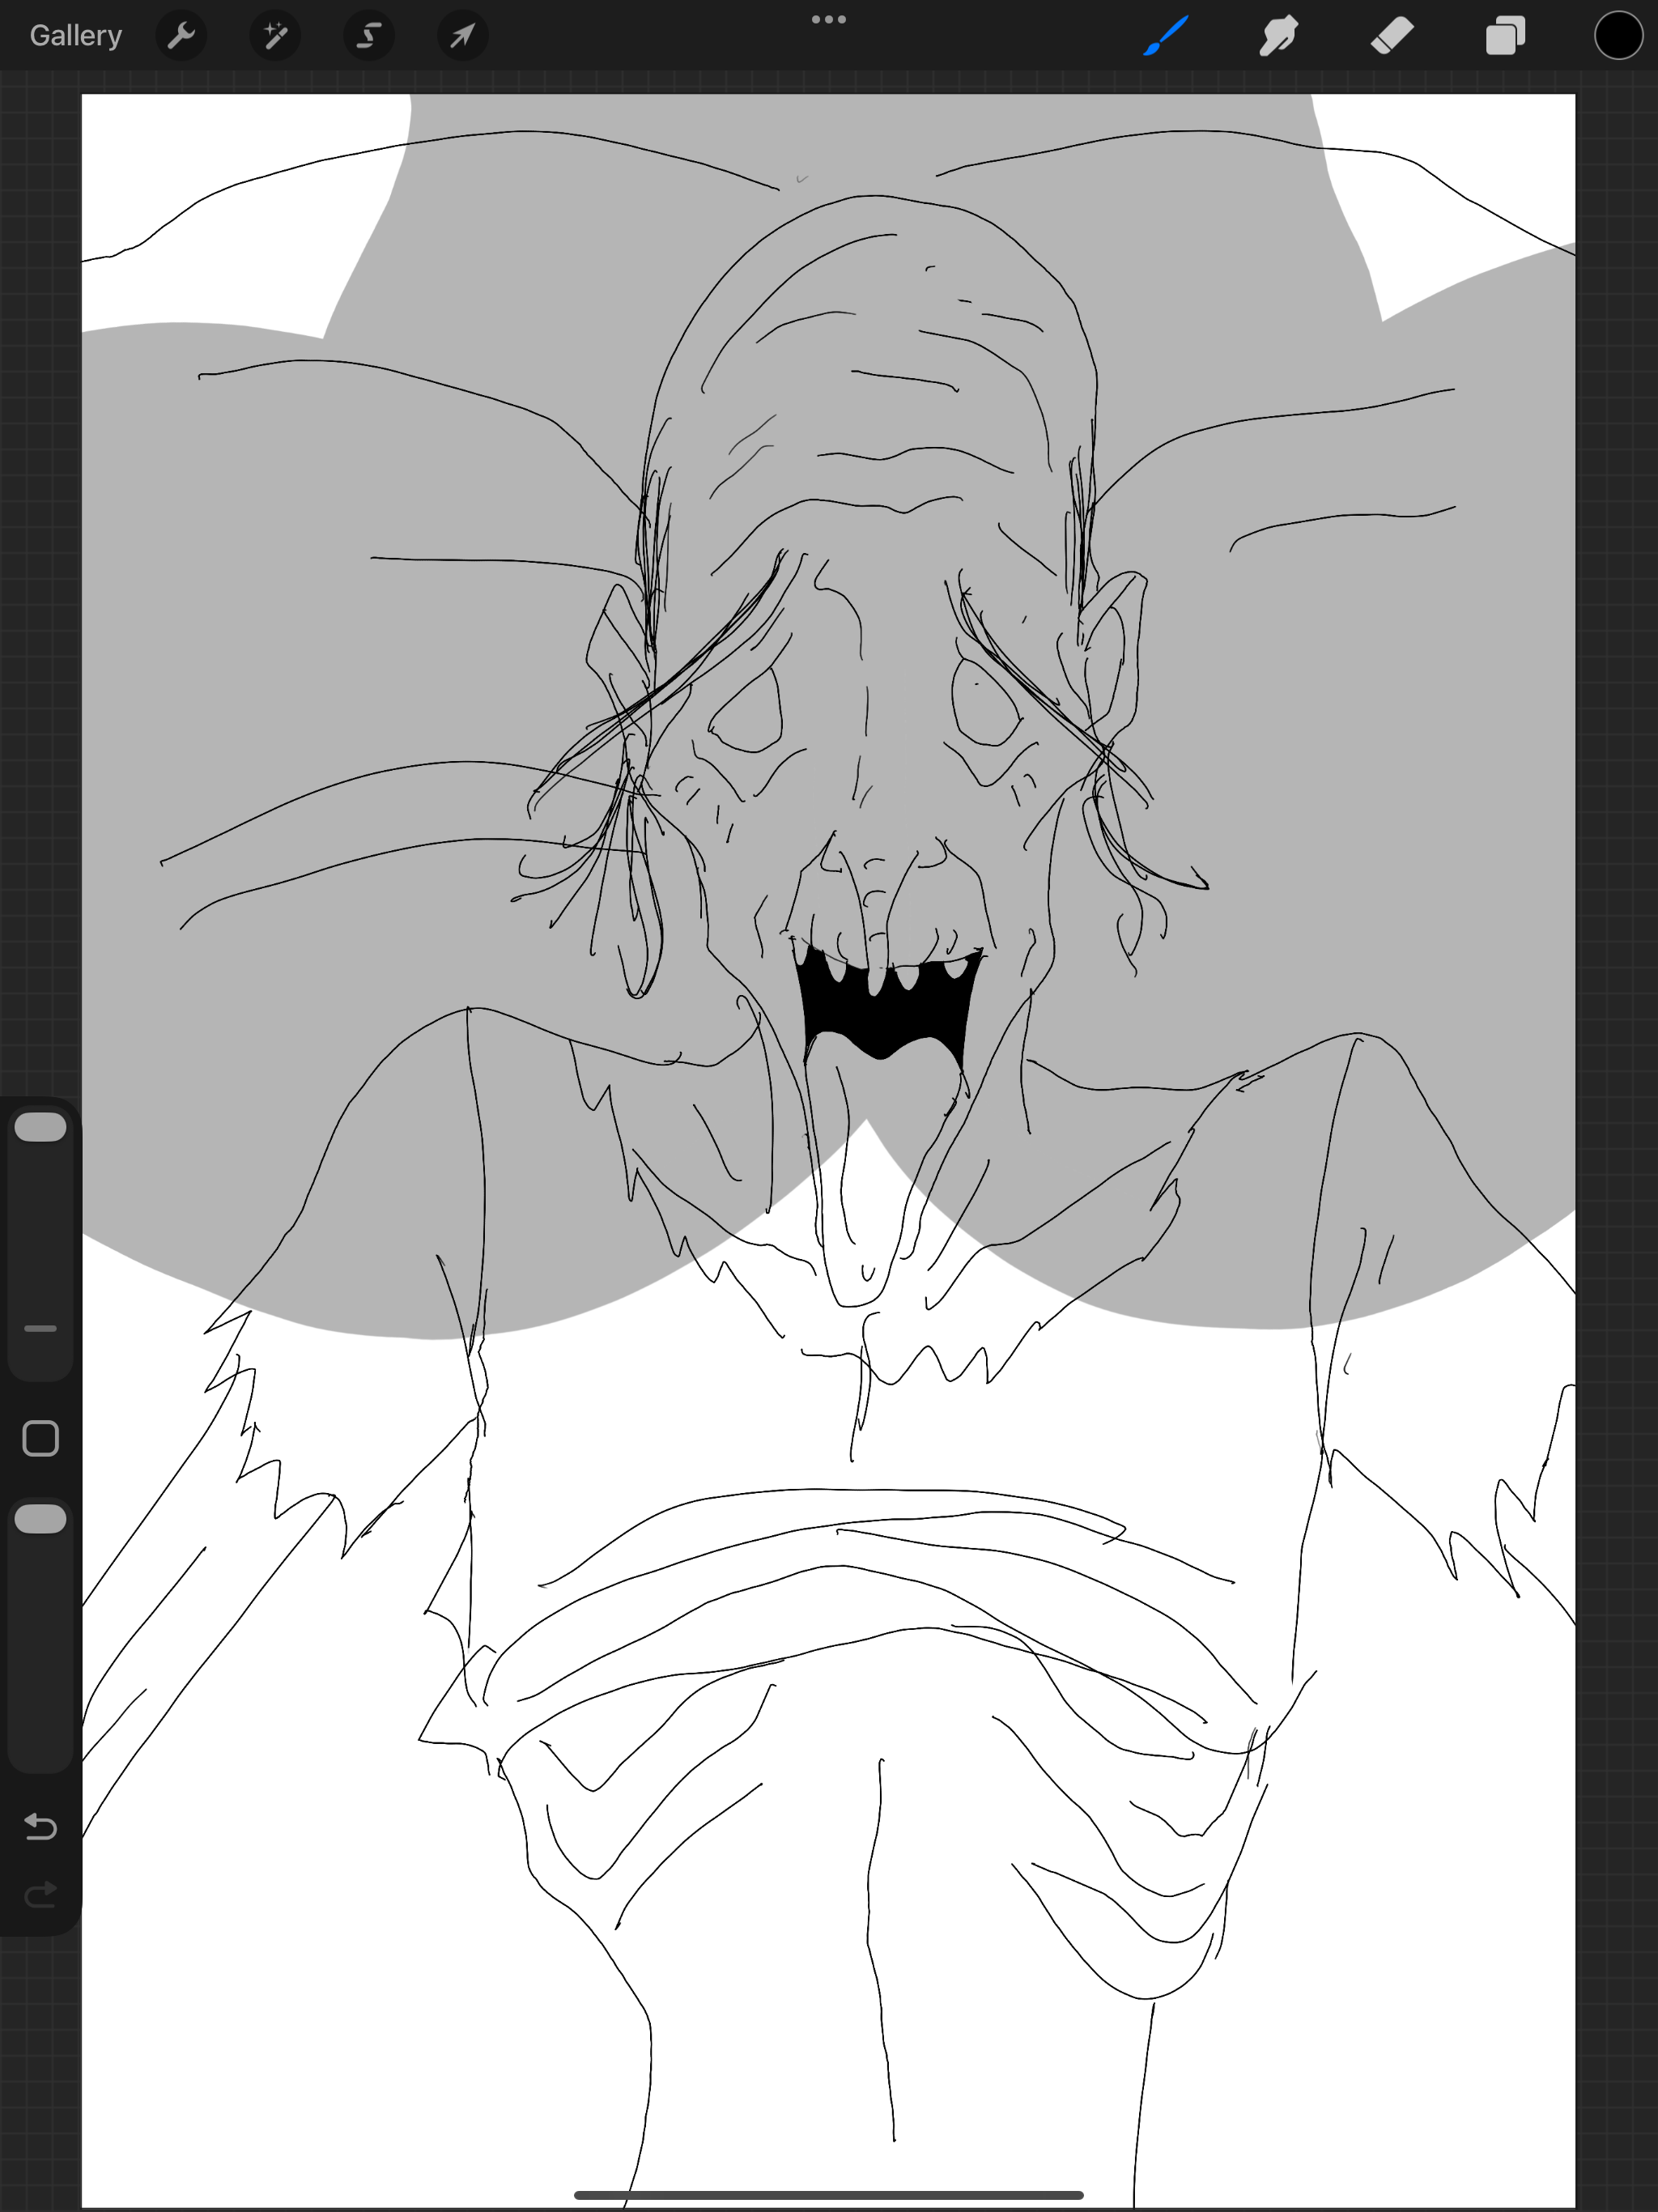Select the Eraser tool
This screenshot has width=1658, height=2212.
(1392, 36)
